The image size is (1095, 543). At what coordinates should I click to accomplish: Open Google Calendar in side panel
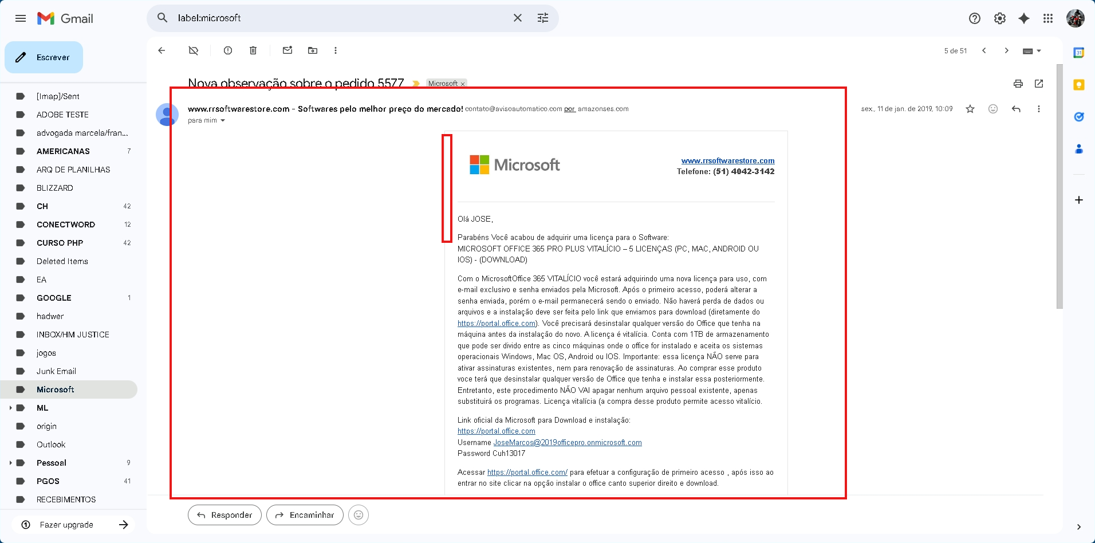point(1079,53)
